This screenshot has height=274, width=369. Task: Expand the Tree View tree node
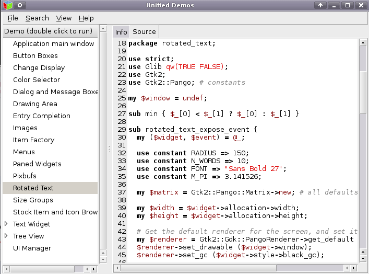pos(6,236)
